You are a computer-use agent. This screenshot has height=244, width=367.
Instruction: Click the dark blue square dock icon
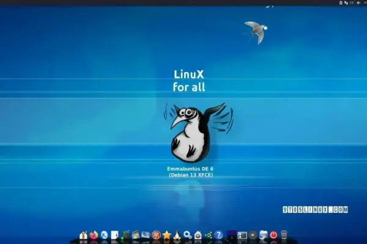pyautogui.click(x=232, y=235)
